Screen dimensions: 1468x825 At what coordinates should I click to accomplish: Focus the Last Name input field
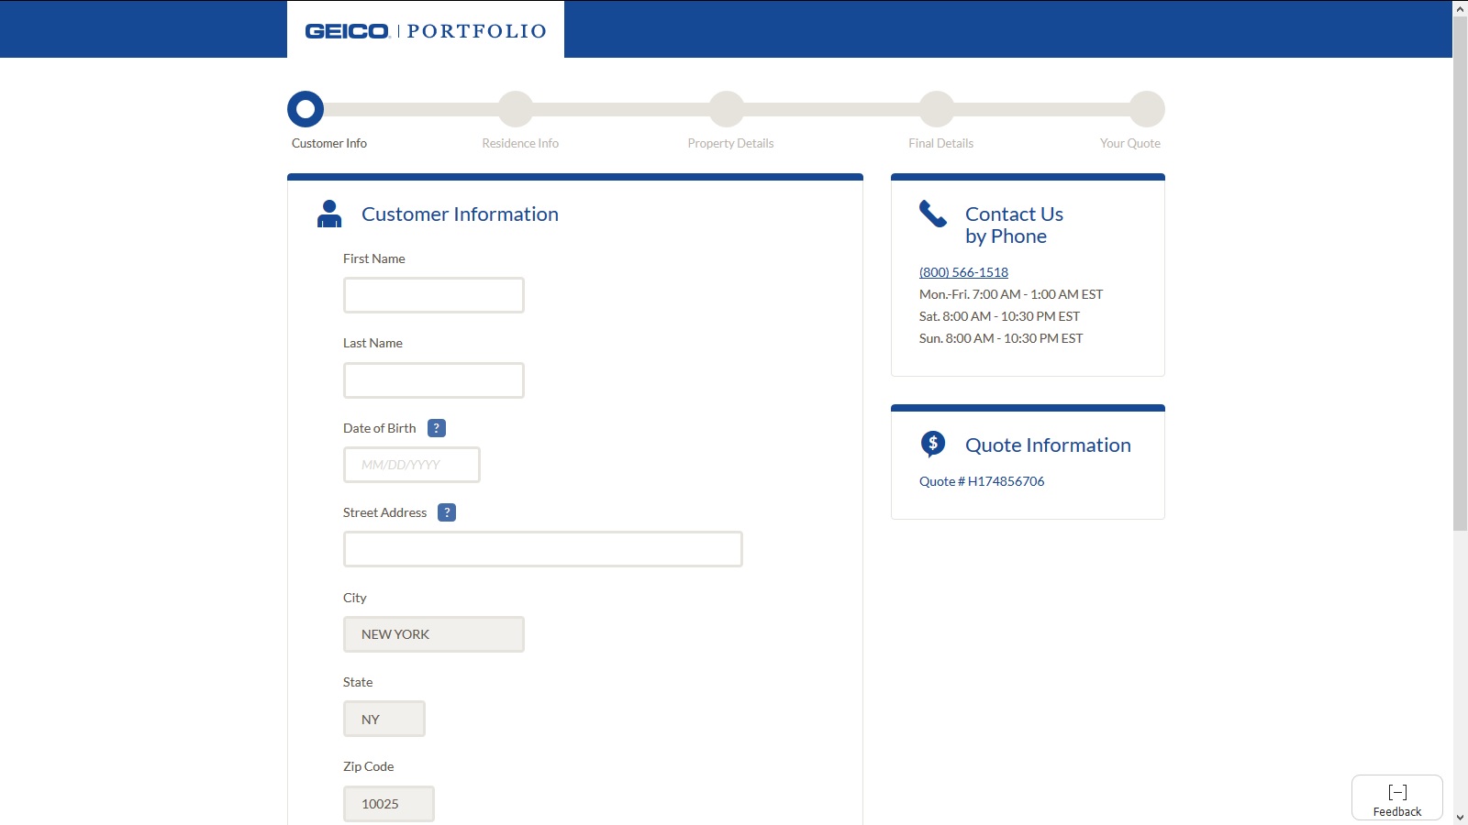pyautogui.click(x=434, y=380)
